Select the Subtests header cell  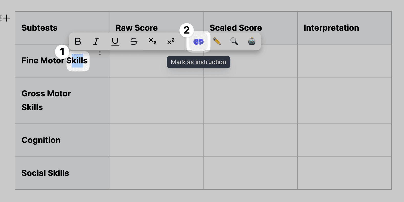click(x=39, y=28)
